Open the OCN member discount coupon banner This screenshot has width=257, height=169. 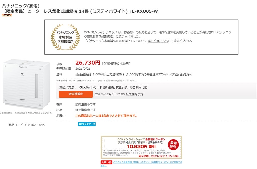(x=141, y=147)
